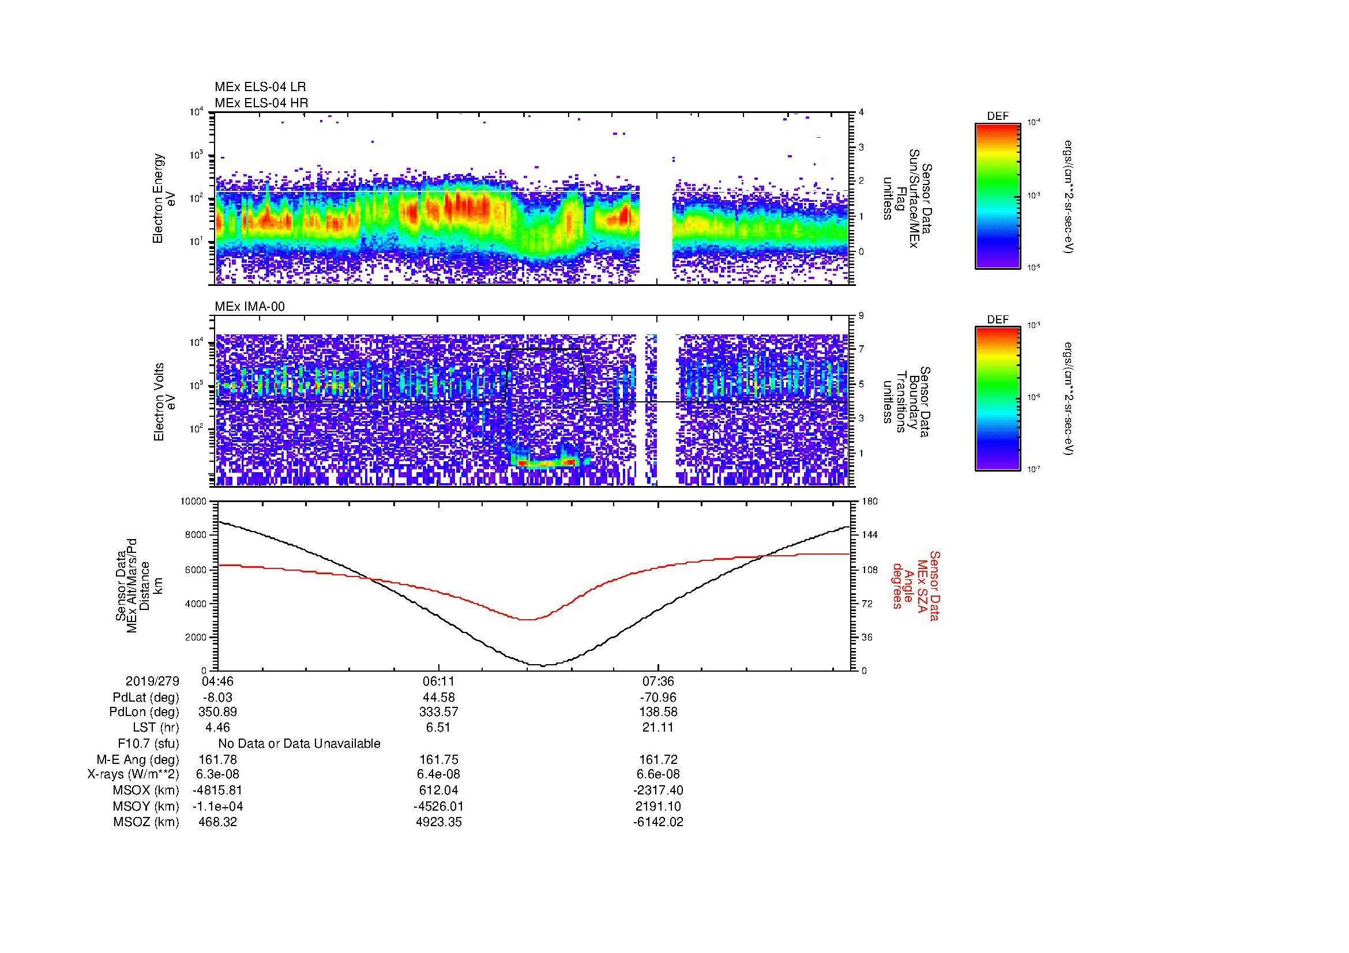Click the 'Boundary Transitions unitless' axis label
Viewport: 1349px width, 953px height.
click(908, 402)
